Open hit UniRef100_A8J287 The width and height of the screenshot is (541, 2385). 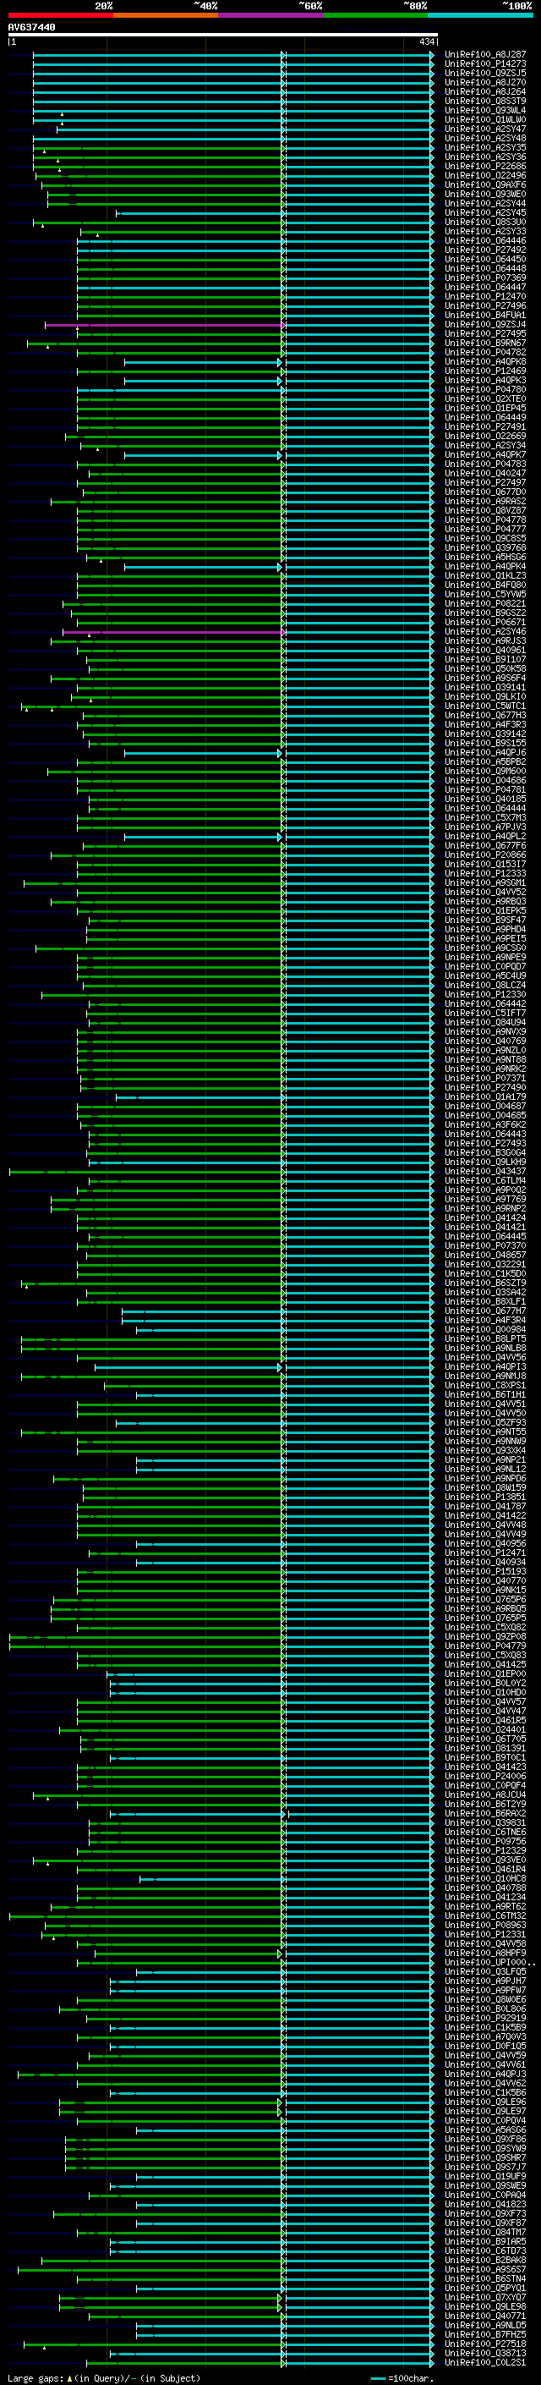pyautogui.click(x=485, y=55)
